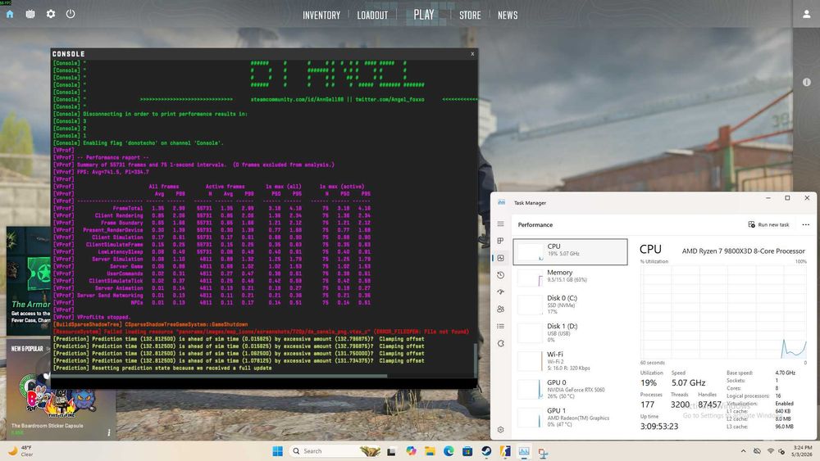
Task: Open Microsoft Store on taskbar
Action: point(467,451)
